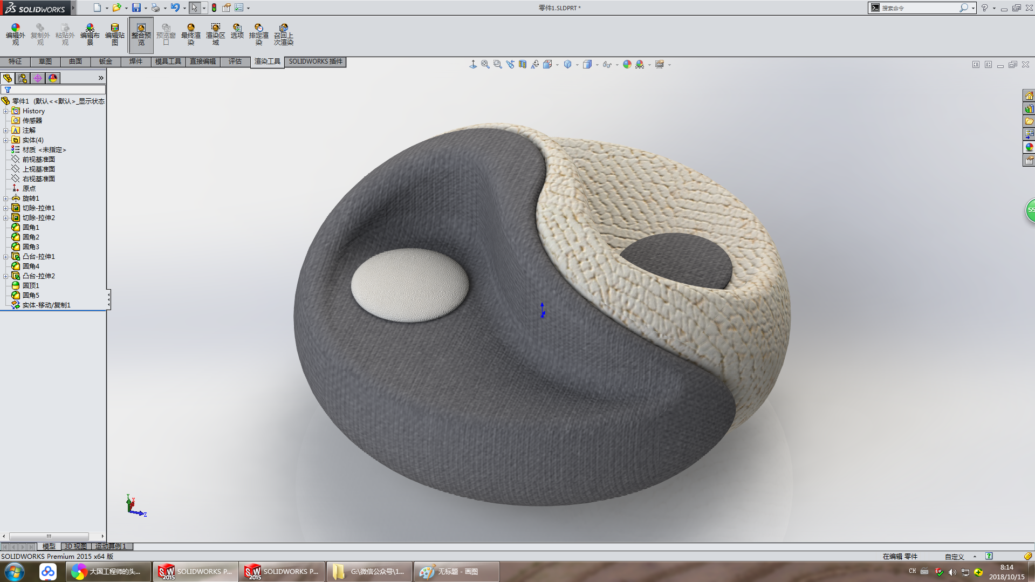Viewport: 1035px width, 582px height.
Task: Open the Undo dropdown arrow
Action: click(184, 8)
